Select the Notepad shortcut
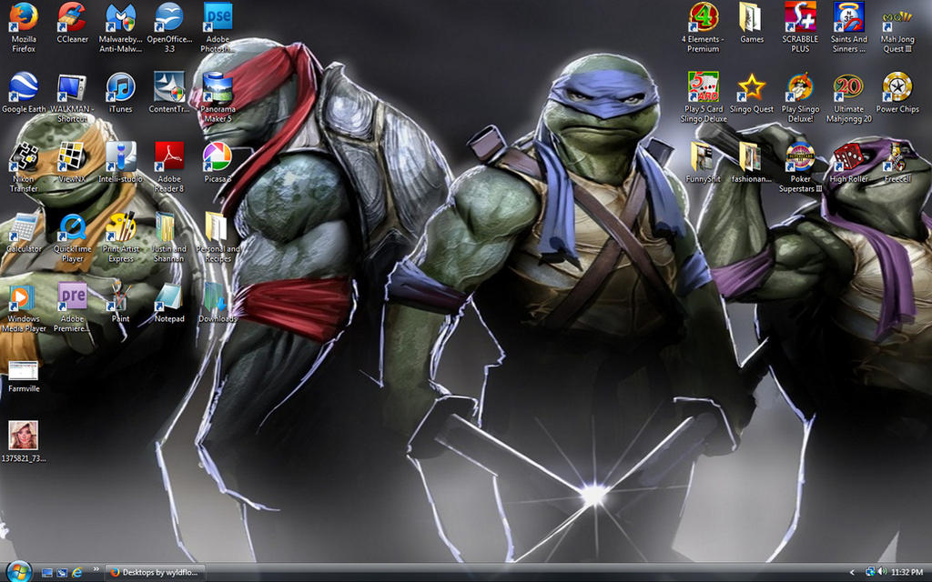This screenshot has height=582, width=932. click(169, 297)
